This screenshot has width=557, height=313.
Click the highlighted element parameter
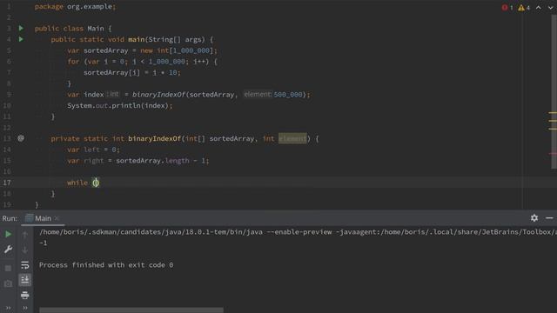[x=292, y=138]
